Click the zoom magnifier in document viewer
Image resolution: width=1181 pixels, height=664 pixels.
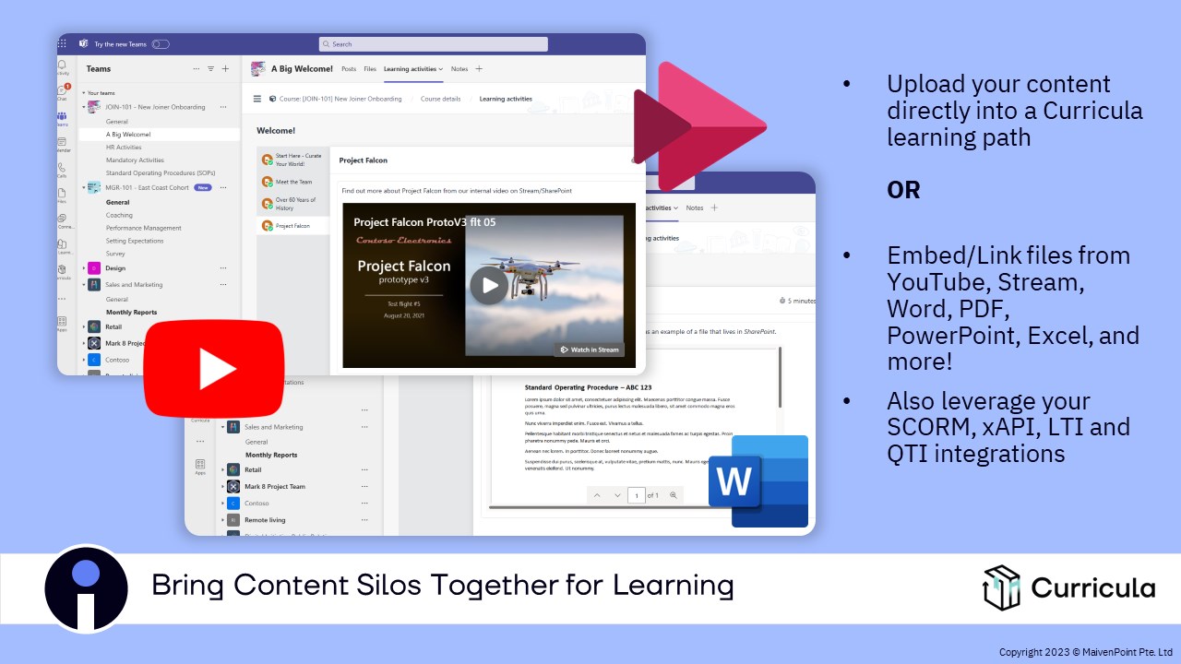(674, 495)
